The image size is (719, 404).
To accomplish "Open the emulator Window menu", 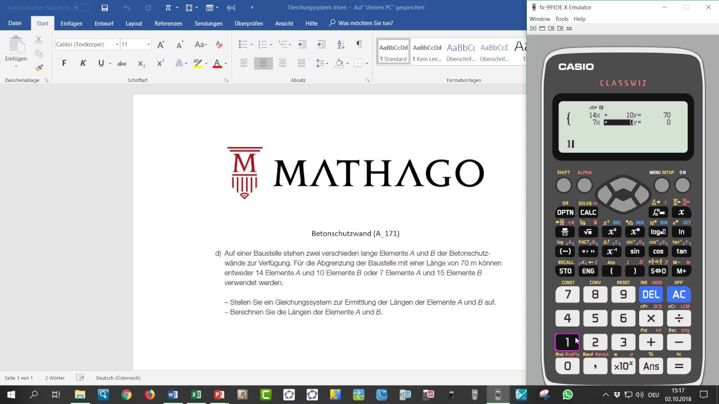I will click(x=540, y=19).
